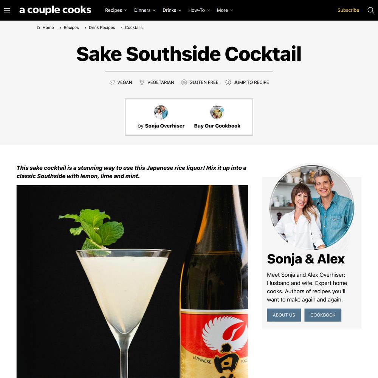Expand the Drinks dropdown menu
The image size is (378, 378).
pos(172,10)
